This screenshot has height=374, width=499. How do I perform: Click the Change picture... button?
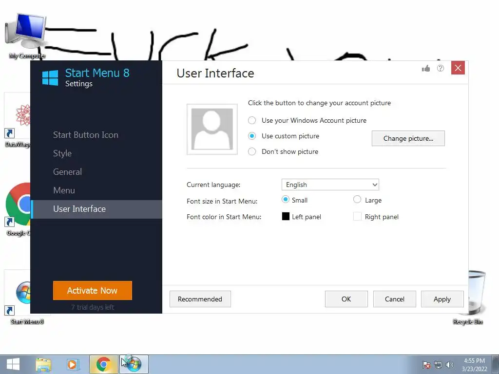(x=408, y=138)
